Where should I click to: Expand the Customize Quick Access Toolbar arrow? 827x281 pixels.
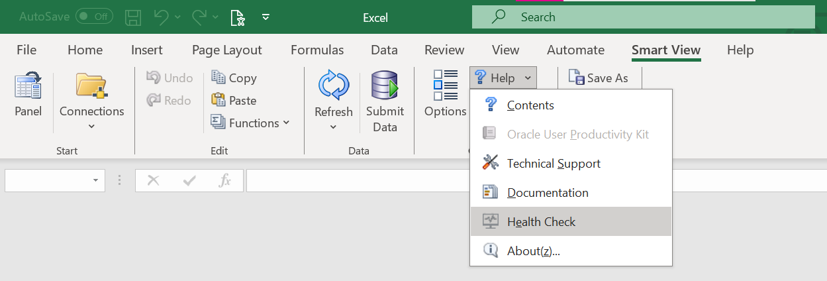click(x=266, y=17)
